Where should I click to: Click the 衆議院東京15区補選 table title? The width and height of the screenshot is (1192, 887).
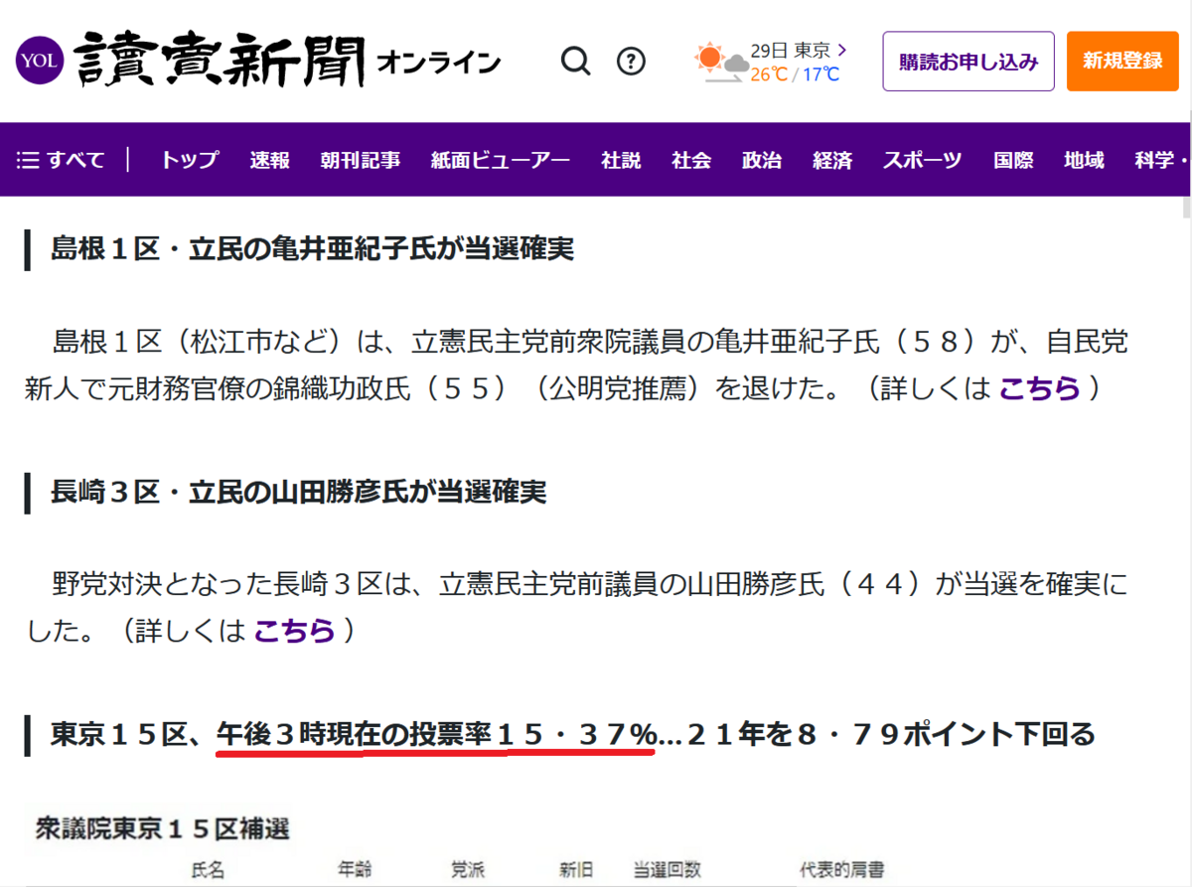[x=162, y=827]
